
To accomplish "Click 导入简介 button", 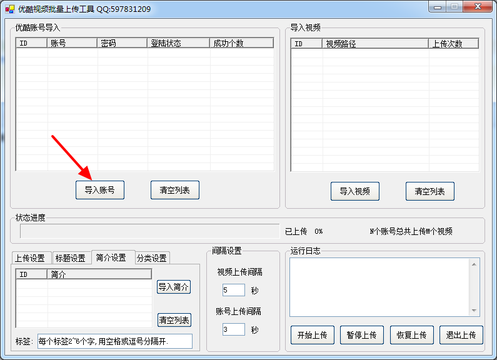I will coord(174,287).
